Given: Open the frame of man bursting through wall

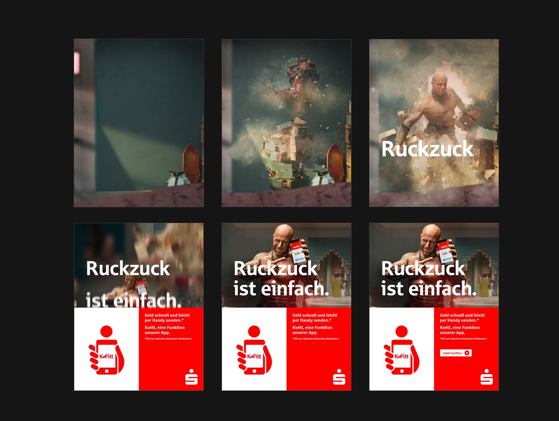Looking at the screenshot, I should point(434,123).
